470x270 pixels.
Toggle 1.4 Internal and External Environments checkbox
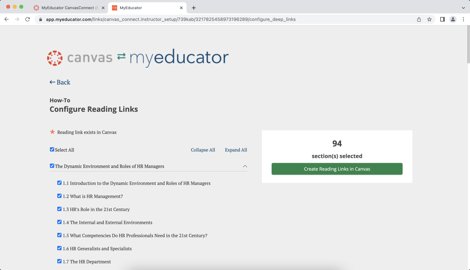pos(59,222)
